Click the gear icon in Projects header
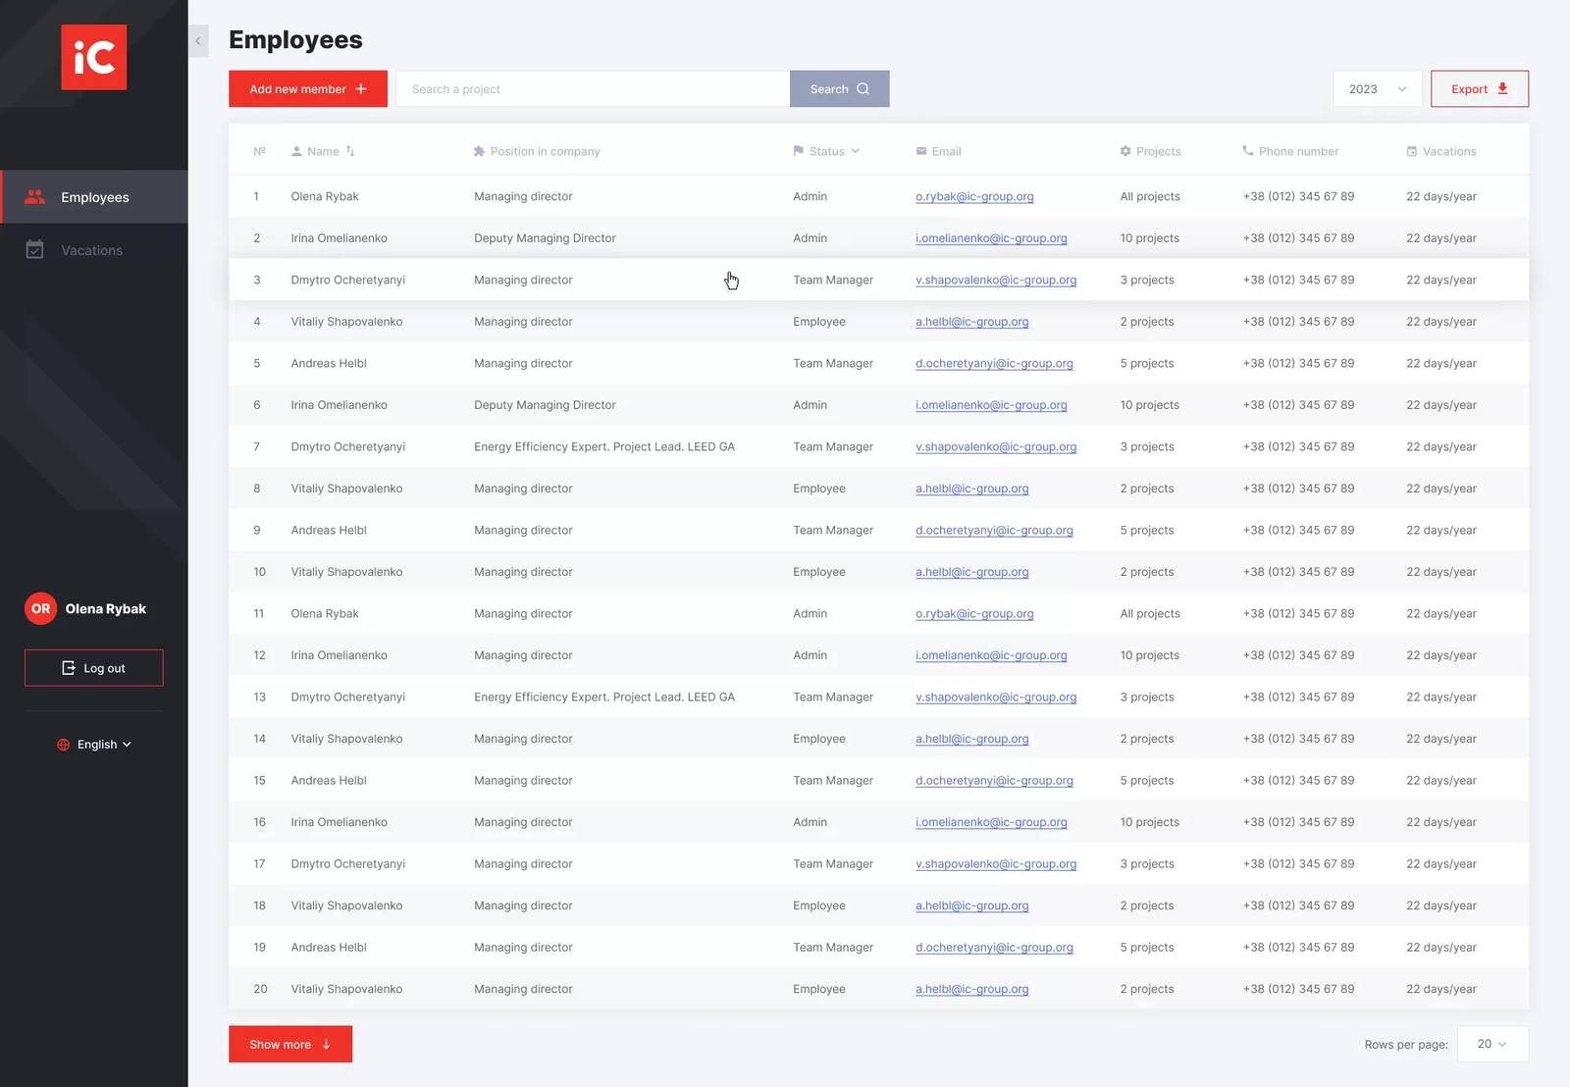1570x1087 pixels. point(1125,151)
